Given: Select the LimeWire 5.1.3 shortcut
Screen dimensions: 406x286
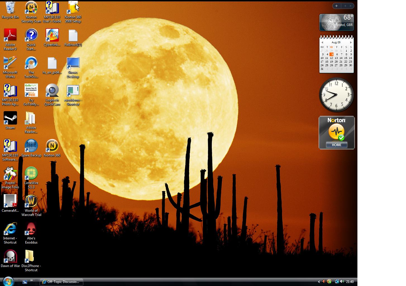Looking at the screenshot, I should tap(31, 174).
